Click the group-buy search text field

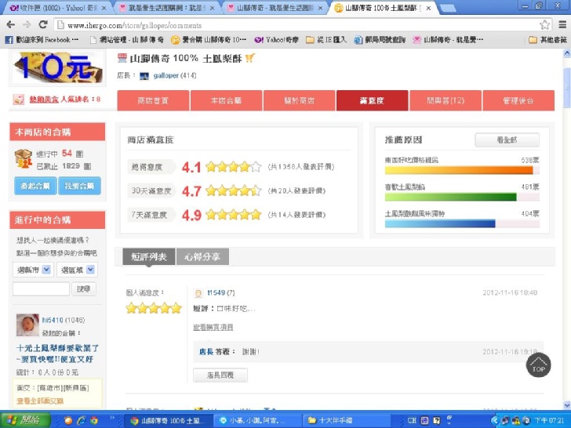click(x=42, y=289)
